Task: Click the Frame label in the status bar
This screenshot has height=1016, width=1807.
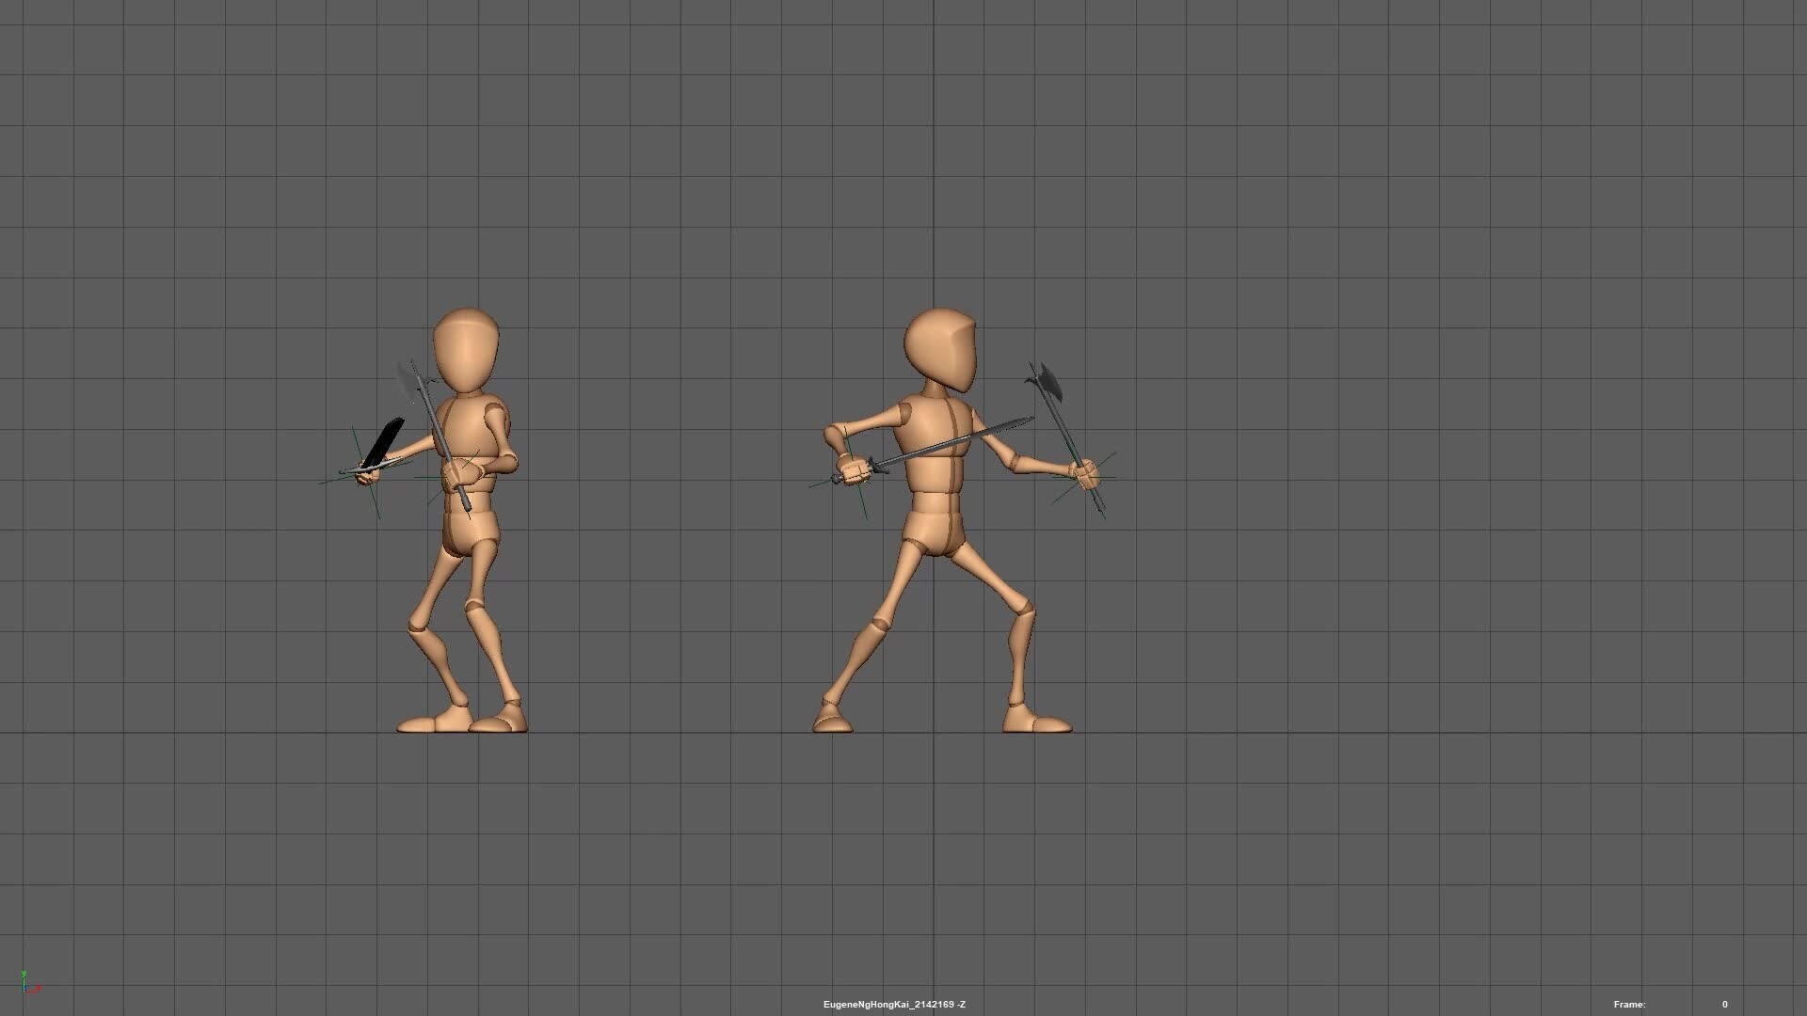Action: tap(1631, 1005)
